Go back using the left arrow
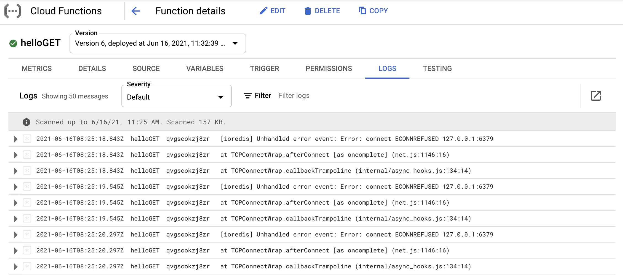Viewport: 623px width, 275px height. point(136,11)
